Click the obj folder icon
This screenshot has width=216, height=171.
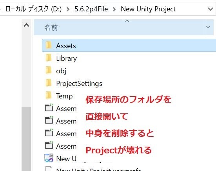49,71
